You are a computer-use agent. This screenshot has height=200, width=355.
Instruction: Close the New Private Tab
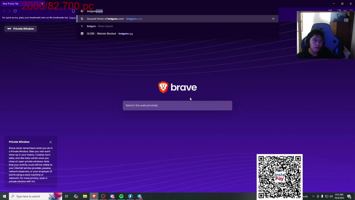(42, 4)
